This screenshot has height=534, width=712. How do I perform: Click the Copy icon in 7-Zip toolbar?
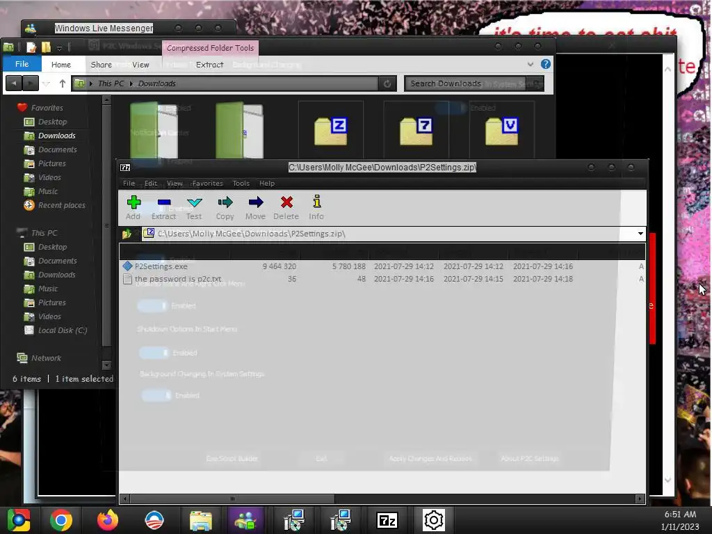coord(225,208)
